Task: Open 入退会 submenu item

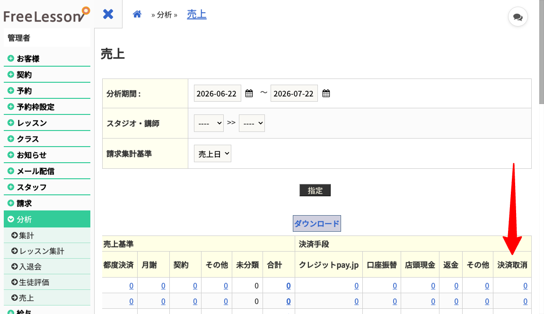Action: [x=47, y=266]
